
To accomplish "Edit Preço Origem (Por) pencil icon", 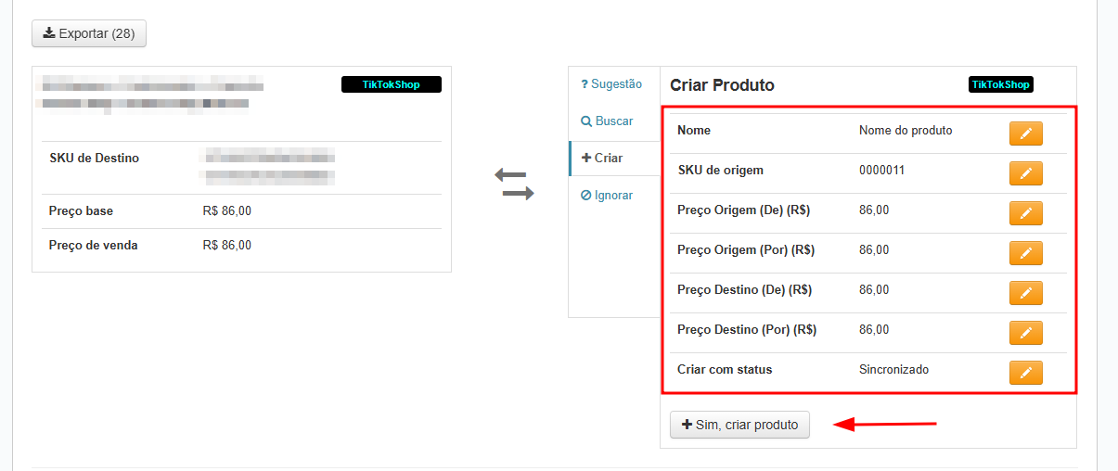I will [1025, 253].
